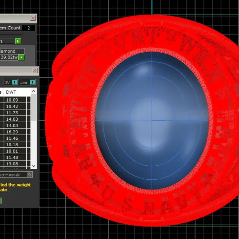Click the 39.82tw weight field
Viewport: 239px width, 239px height.
pyautogui.click(x=9, y=57)
